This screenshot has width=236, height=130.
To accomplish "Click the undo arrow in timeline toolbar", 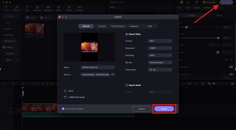I will (4, 84).
